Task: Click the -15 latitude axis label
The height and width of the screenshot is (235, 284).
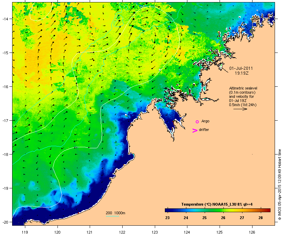Action: [5, 53]
